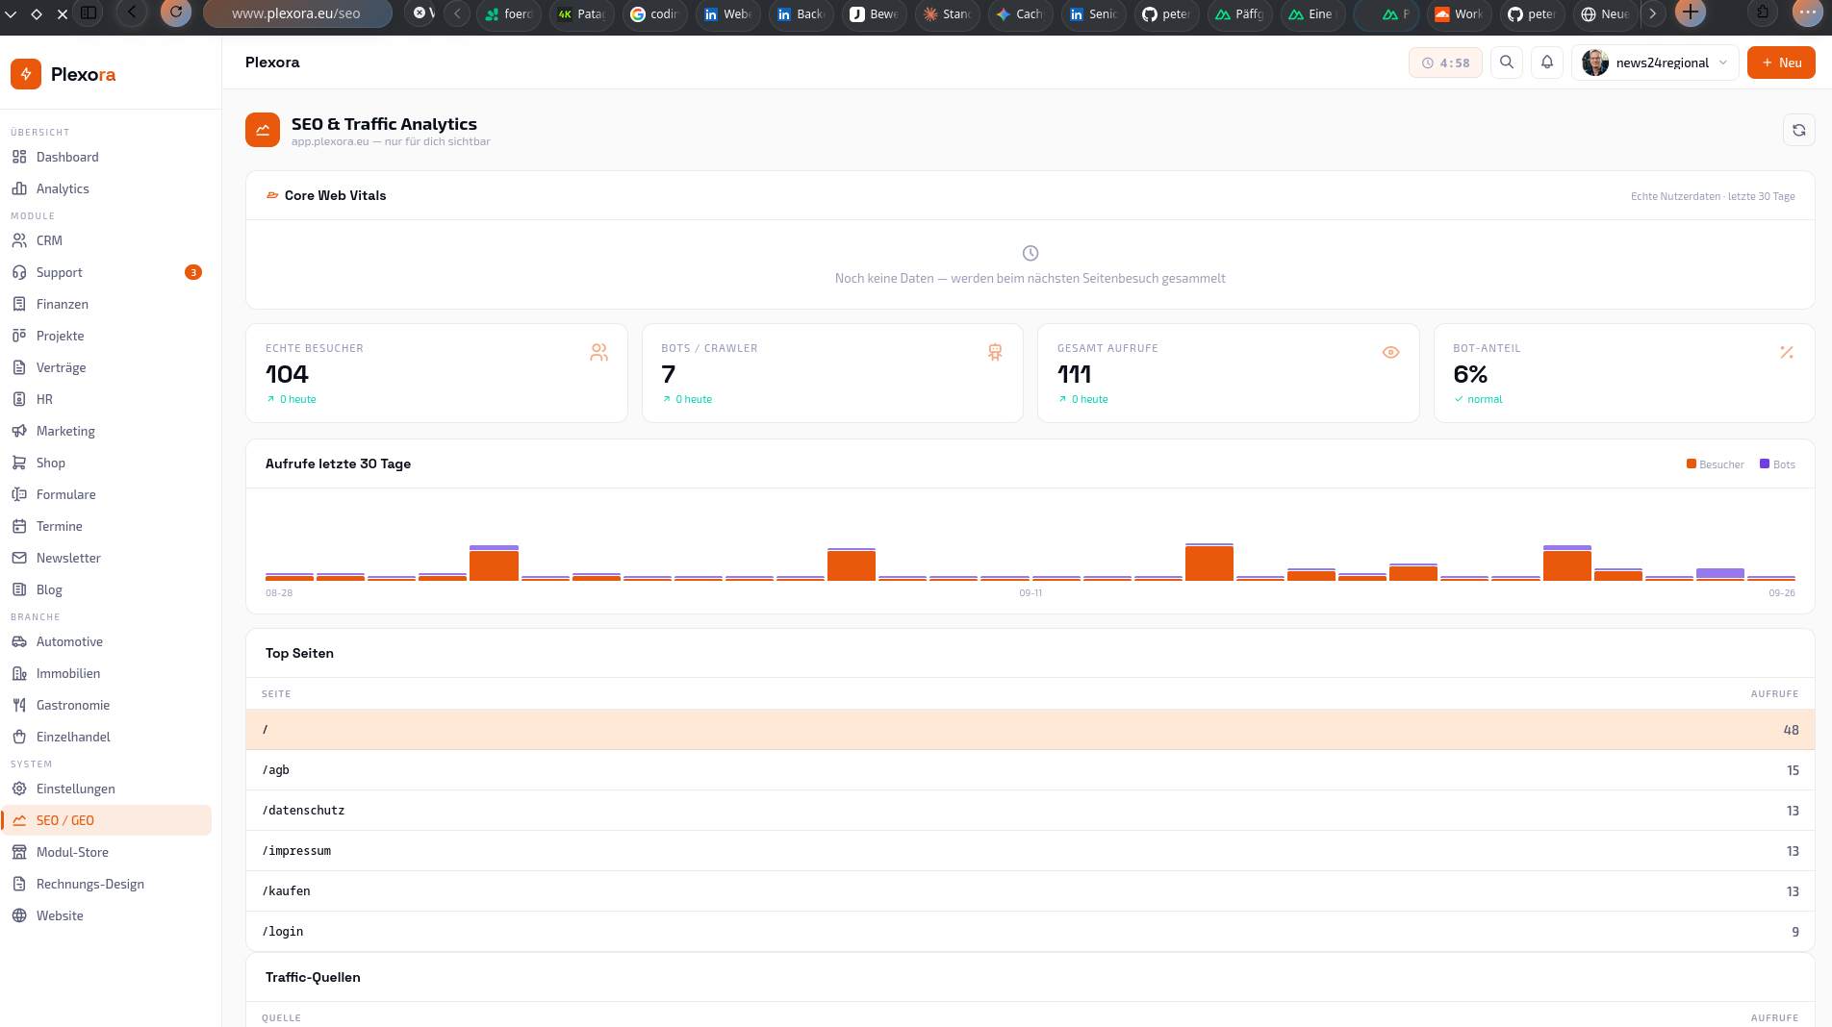This screenshot has height=1027, width=1832.
Task: Open Gastronomie in Branche section
Action: (x=106, y=705)
